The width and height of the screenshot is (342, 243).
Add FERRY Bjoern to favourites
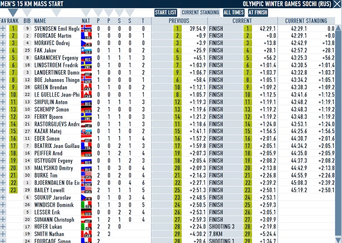(3, 116)
